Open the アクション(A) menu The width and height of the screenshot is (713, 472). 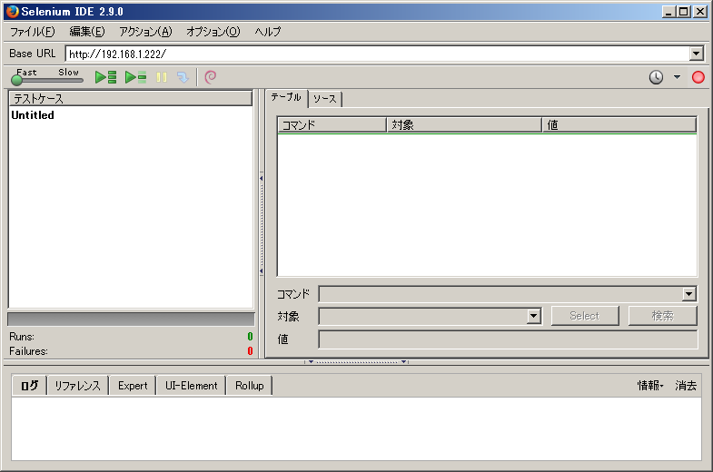pyautogui.click(x=145, y=32)
